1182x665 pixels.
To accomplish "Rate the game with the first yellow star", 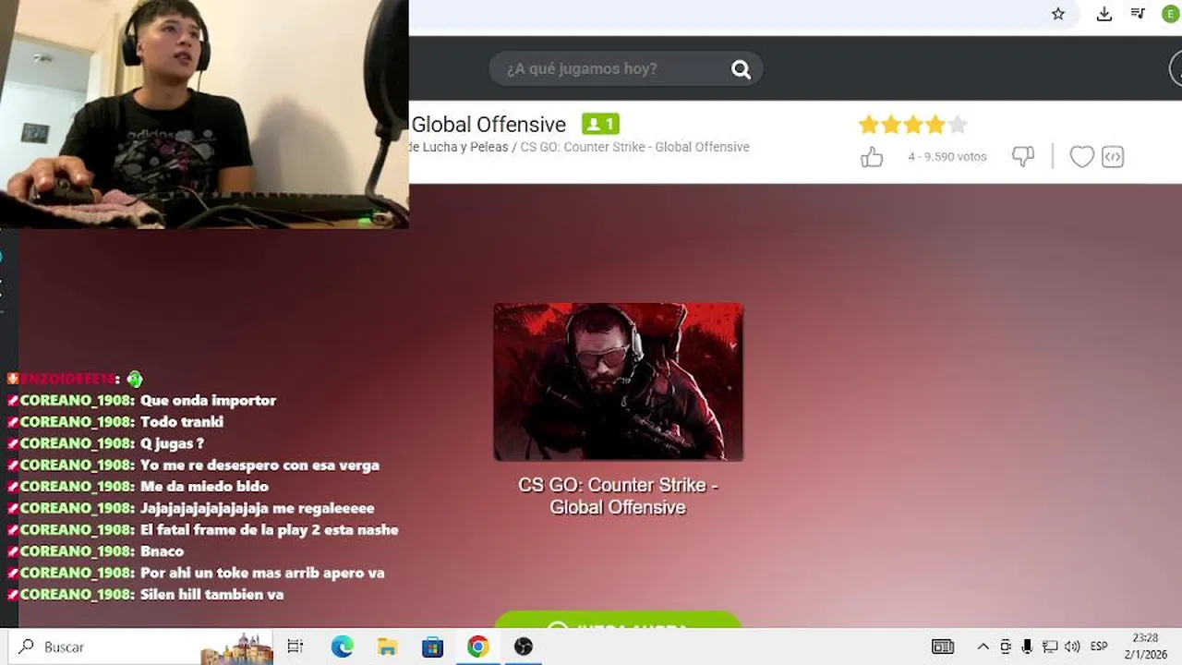I will tap(868, 125).
